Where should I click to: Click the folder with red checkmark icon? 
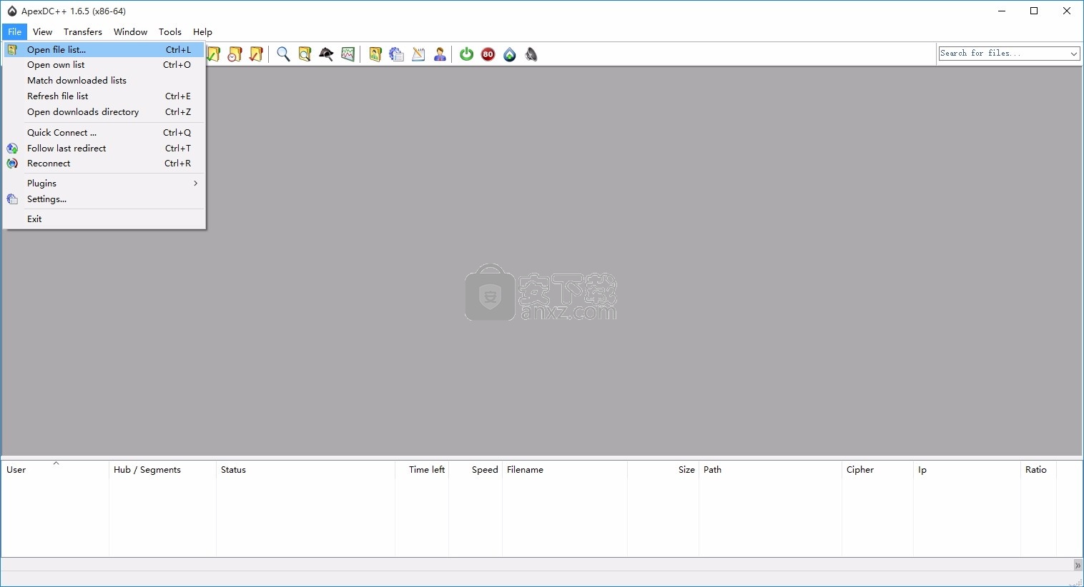(256, 54)
